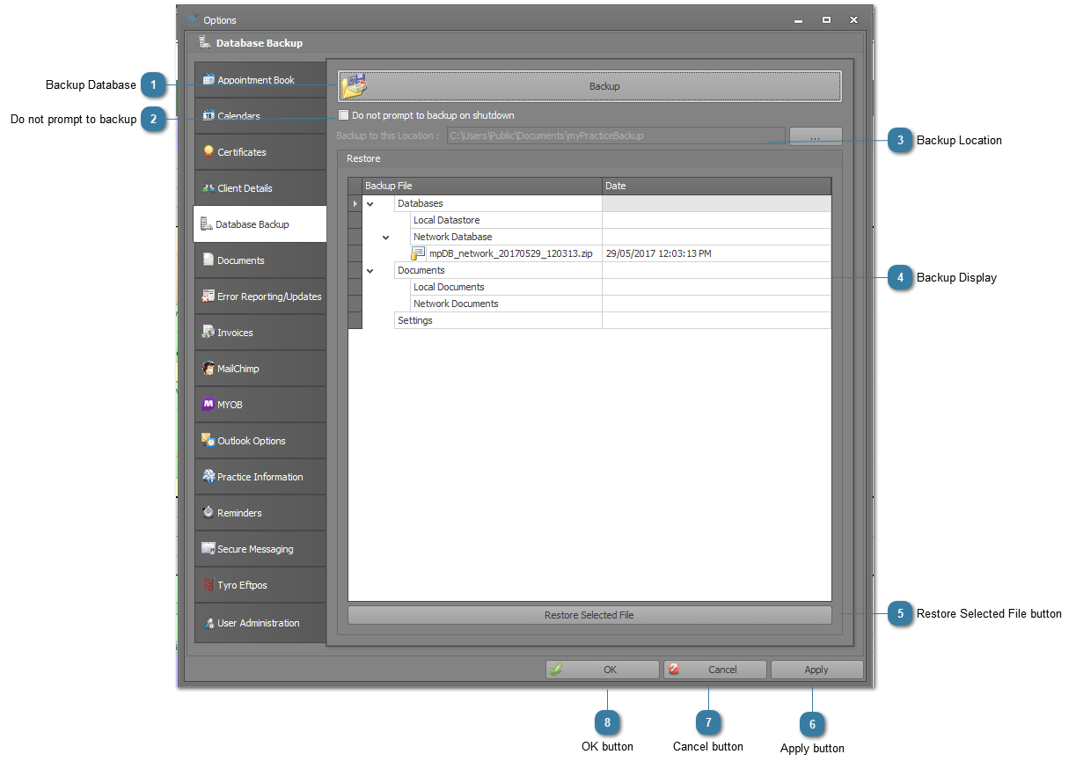Click the Documents page icon
1076x769 pixels.
click(x=209, y=260)
